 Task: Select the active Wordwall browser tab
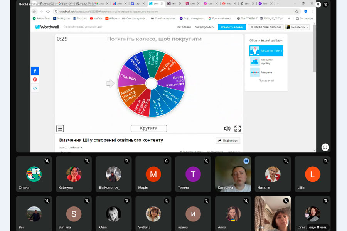pos(156,3)
